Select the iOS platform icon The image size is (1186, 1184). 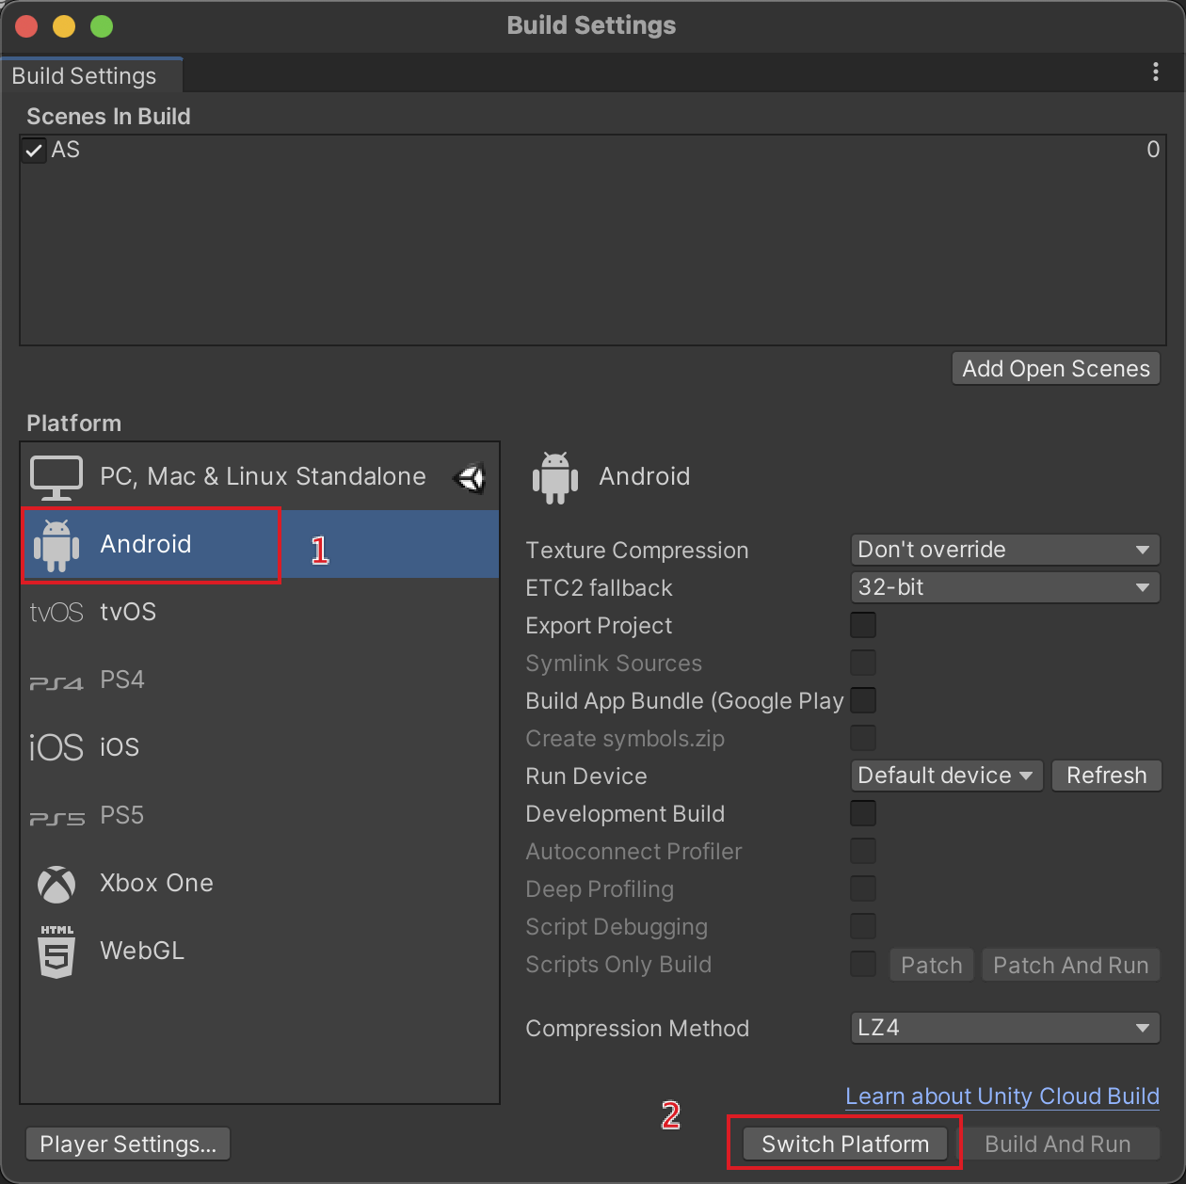tap(56, 748)
